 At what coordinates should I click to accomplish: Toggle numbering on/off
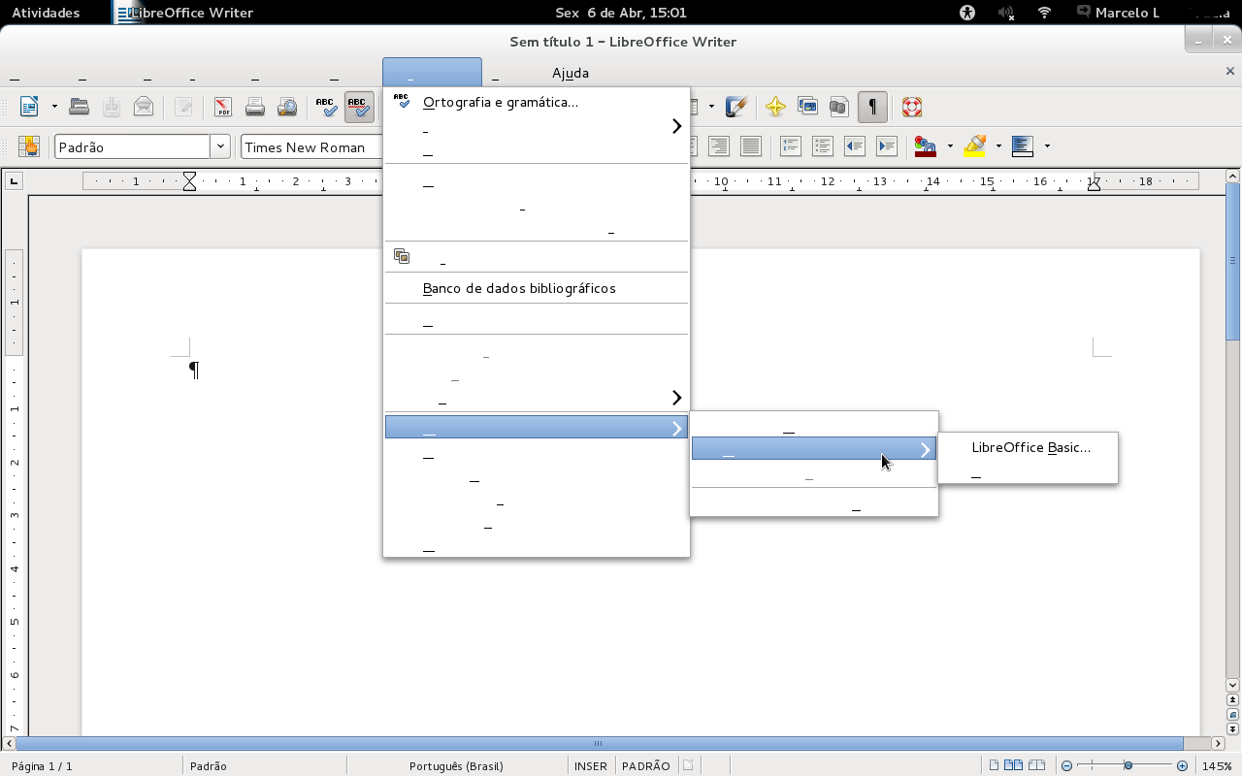point(791,146)
